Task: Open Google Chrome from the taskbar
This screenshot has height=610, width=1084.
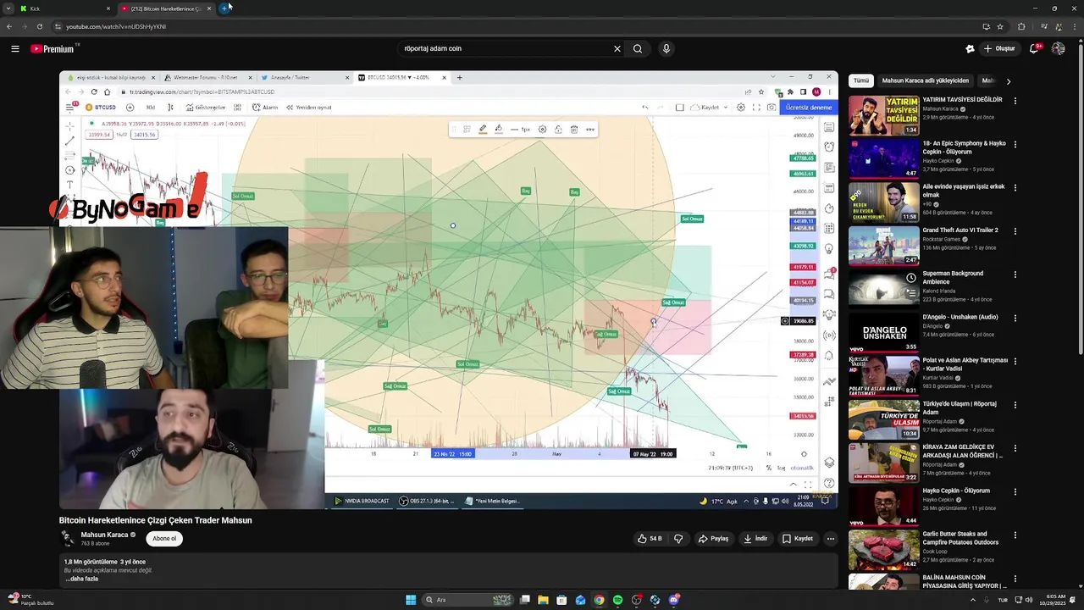Action: click(599, 600)
